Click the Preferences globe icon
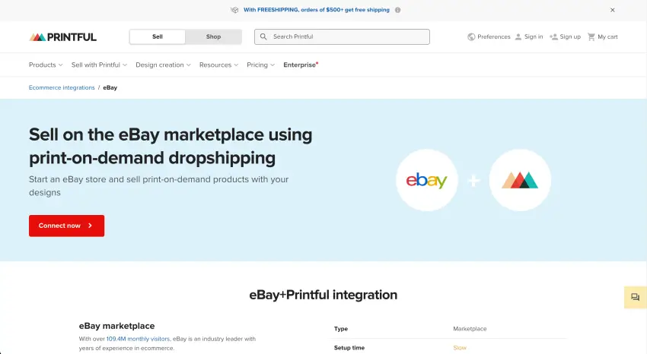The width and height of the screenshot is (647, 354). click(x=471, y=36)
